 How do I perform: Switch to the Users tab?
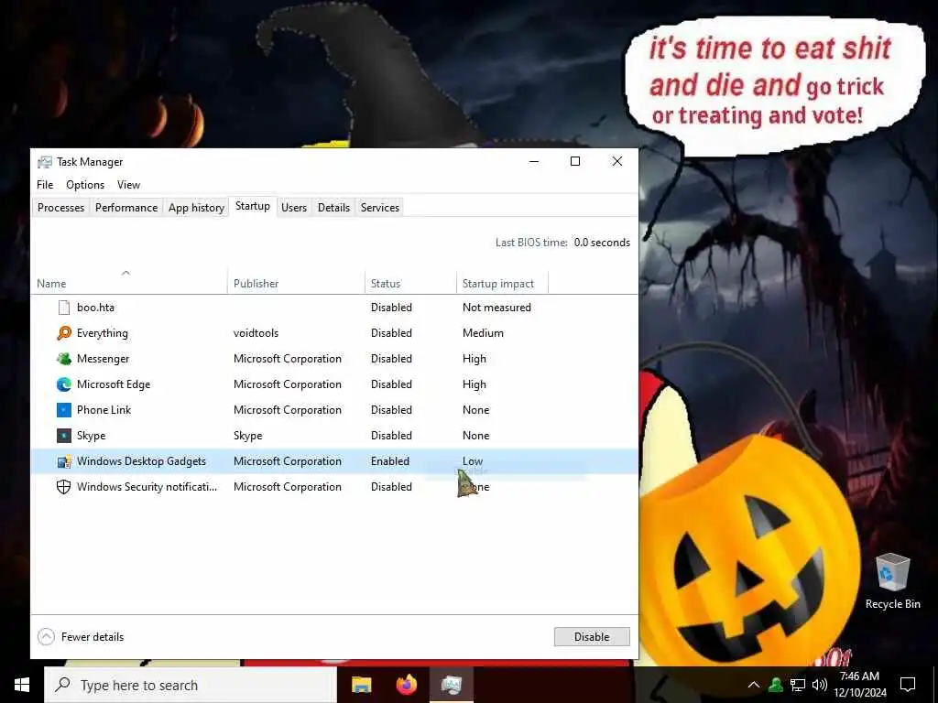pos(294,208)
